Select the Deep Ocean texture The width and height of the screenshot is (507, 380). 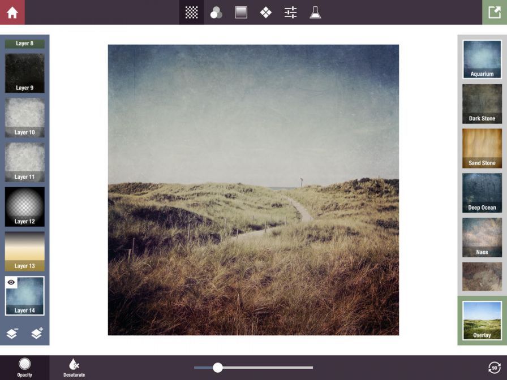coord(482,192)
